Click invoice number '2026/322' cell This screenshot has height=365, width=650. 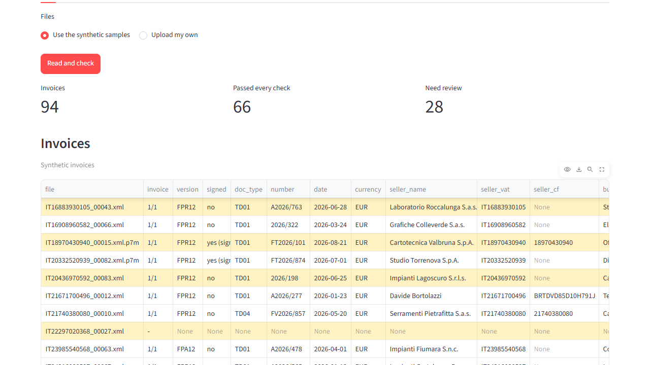tap(288, 225)
